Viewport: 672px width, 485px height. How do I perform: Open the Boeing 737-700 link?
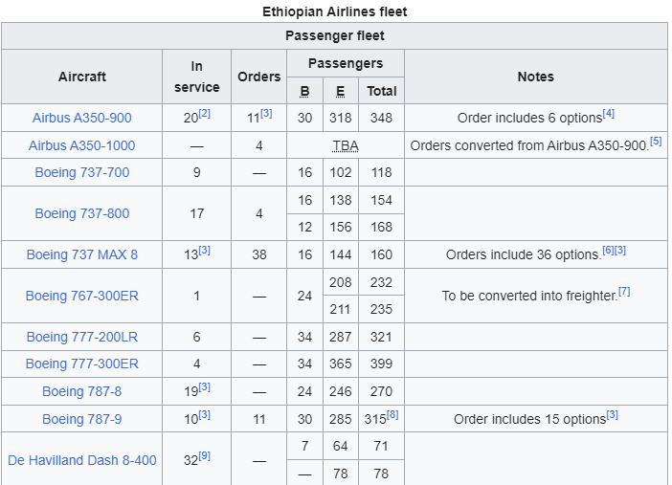tap(82, 172)
